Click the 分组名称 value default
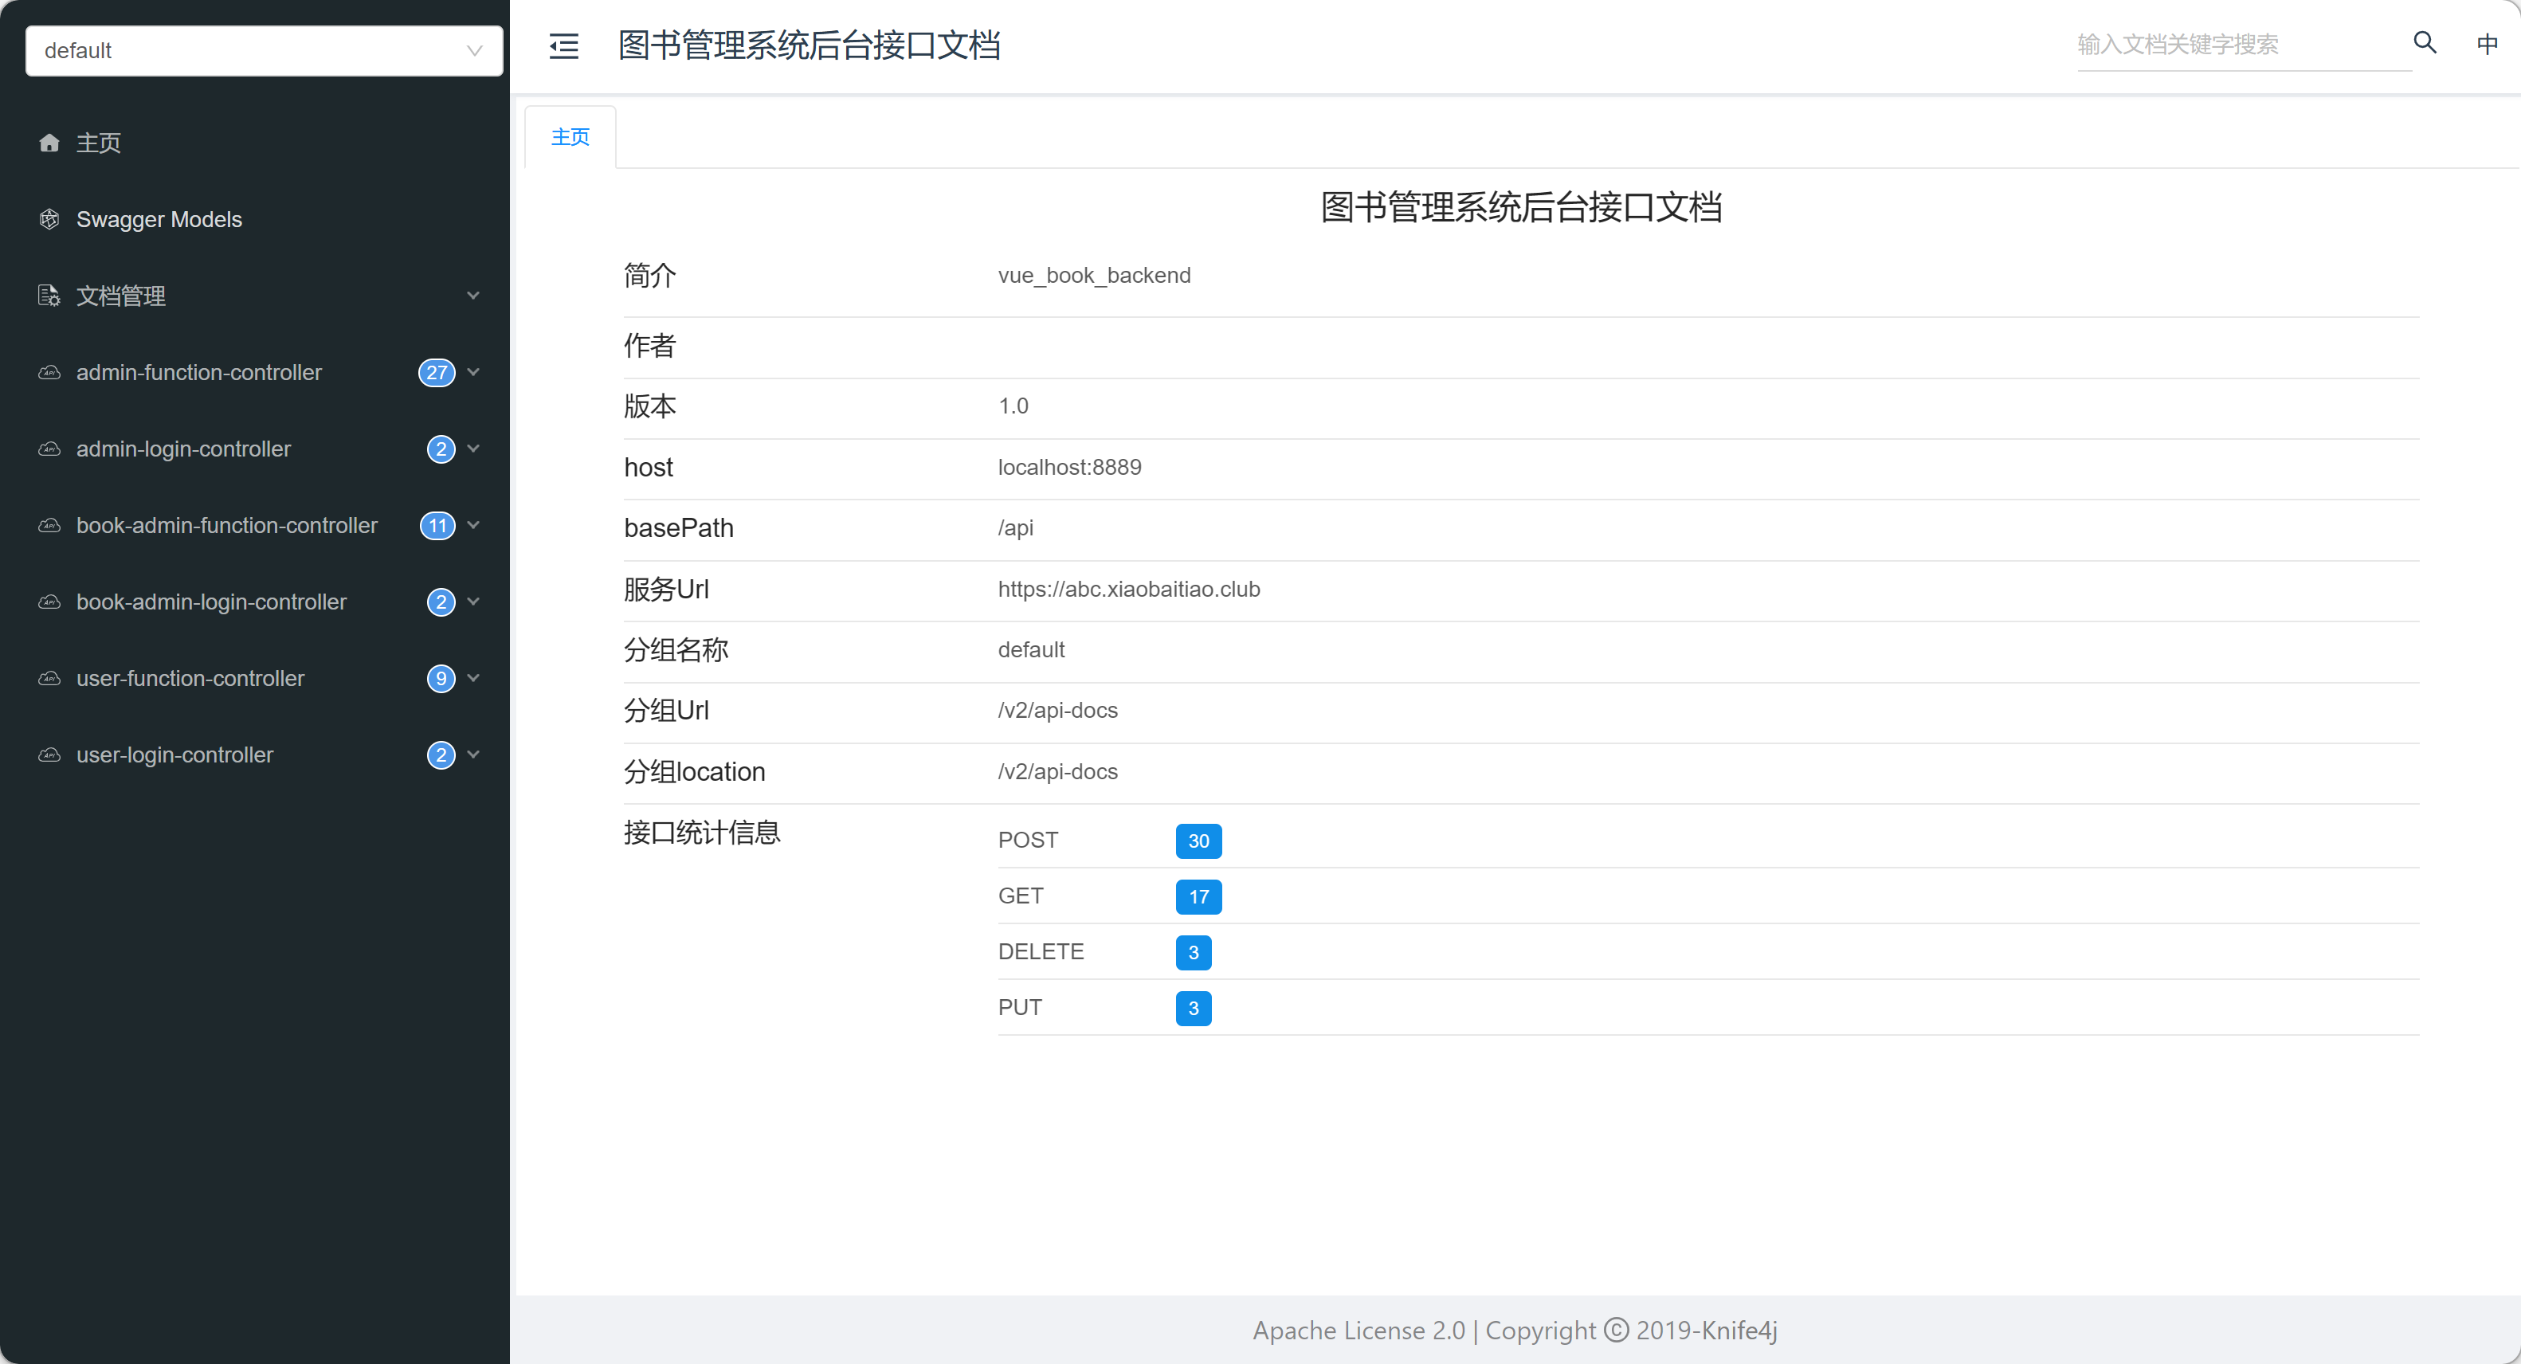The width and height of the screenshot is (2521, 1364). pyautogui.click(x=1032, y=649)
